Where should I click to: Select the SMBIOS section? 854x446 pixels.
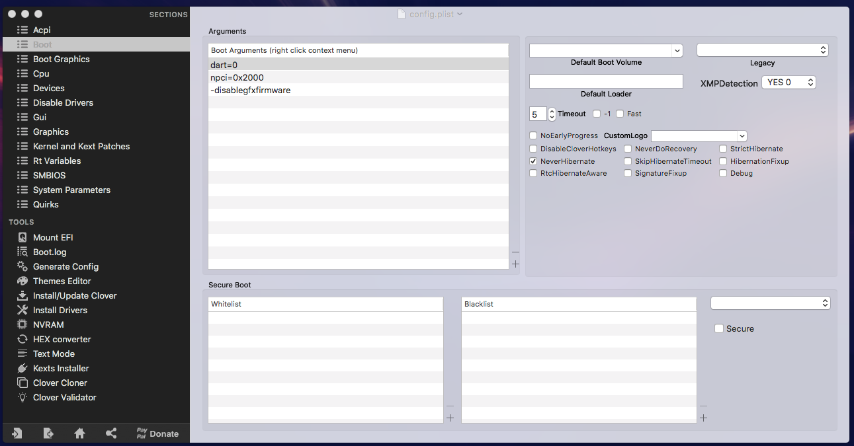click(x=49, y=175)
